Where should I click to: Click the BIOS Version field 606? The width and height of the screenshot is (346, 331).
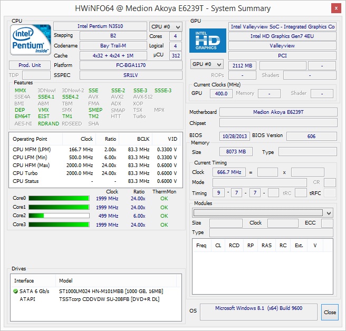click(x=312, y=137)
